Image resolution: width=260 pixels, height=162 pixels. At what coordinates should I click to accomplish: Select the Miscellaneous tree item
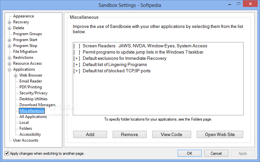point(32,111)
